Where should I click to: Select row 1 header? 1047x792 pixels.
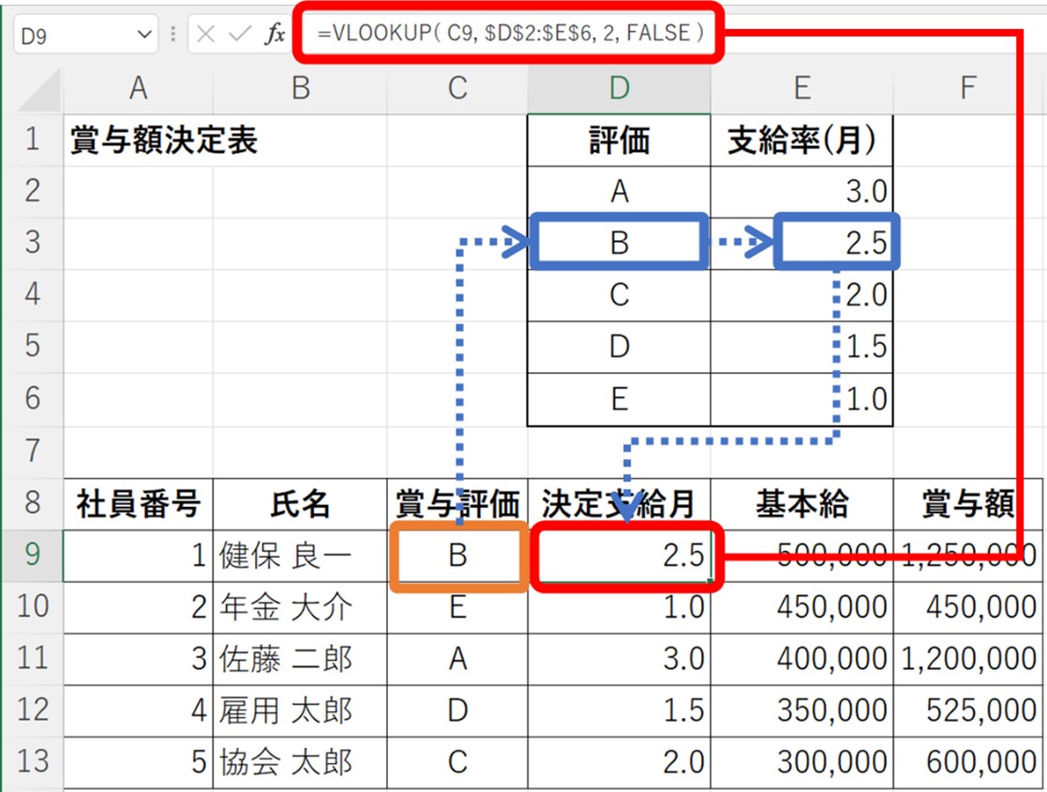32,141
